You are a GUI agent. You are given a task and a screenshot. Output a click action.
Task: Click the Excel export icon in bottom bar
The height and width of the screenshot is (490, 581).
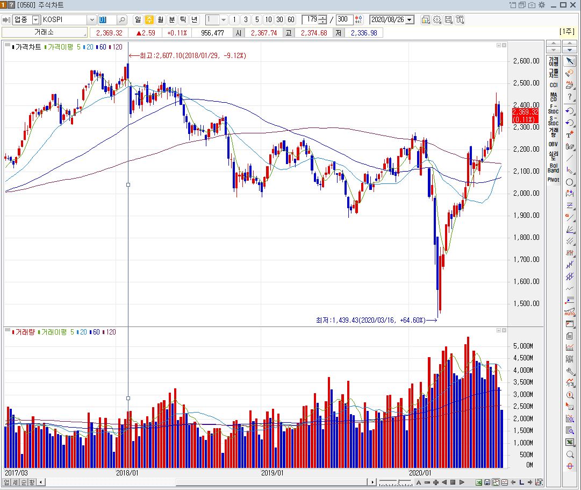click(x=479, y=482)
